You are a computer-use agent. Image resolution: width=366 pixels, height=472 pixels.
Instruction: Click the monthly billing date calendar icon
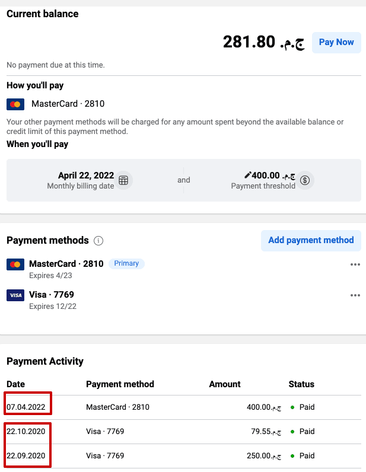click(x=123, y=180)
